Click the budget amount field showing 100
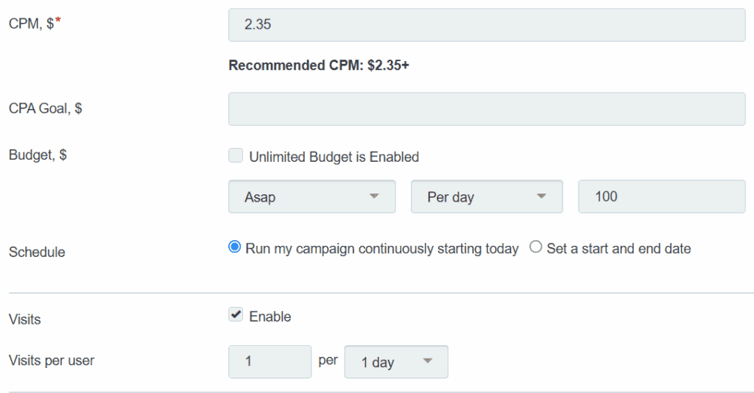The height and width of the screenshot is (393, 754). pos(661,196)
